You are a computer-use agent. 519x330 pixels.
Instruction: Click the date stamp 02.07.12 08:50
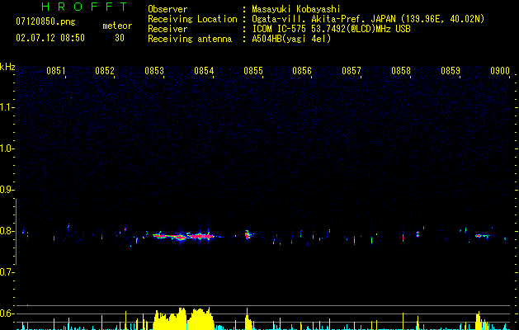(x=50, y=37)
